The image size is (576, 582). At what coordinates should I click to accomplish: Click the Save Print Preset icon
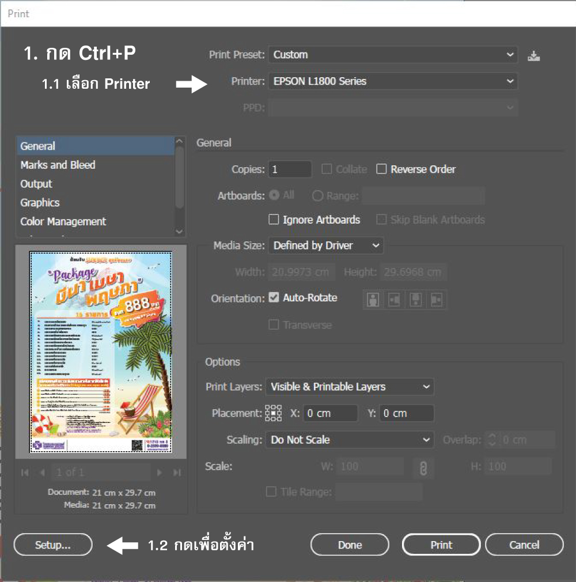pos(534,56)
